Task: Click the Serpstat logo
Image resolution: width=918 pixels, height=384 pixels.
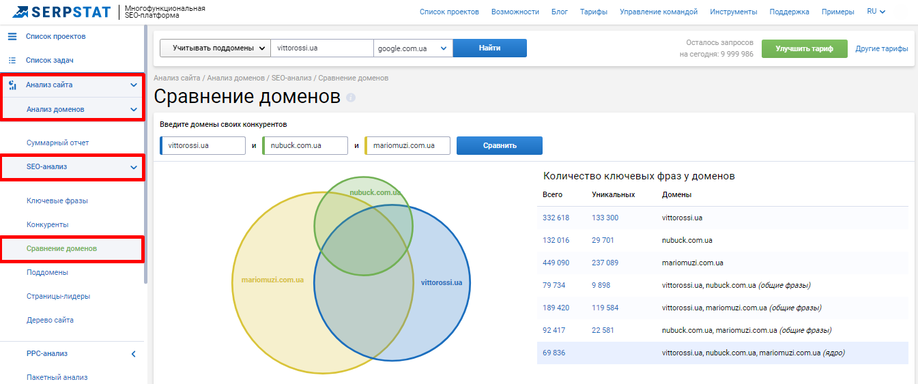Action: click(63, 12)
